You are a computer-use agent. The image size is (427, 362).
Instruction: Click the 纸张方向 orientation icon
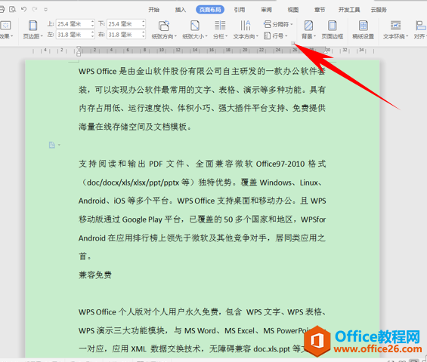(164, 26)
